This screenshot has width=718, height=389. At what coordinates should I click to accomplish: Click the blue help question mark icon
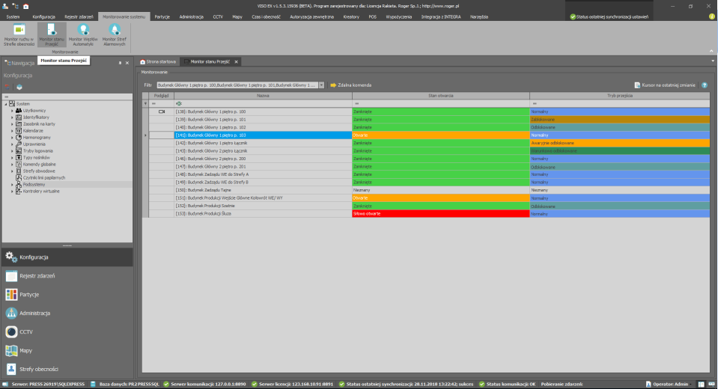705,85
